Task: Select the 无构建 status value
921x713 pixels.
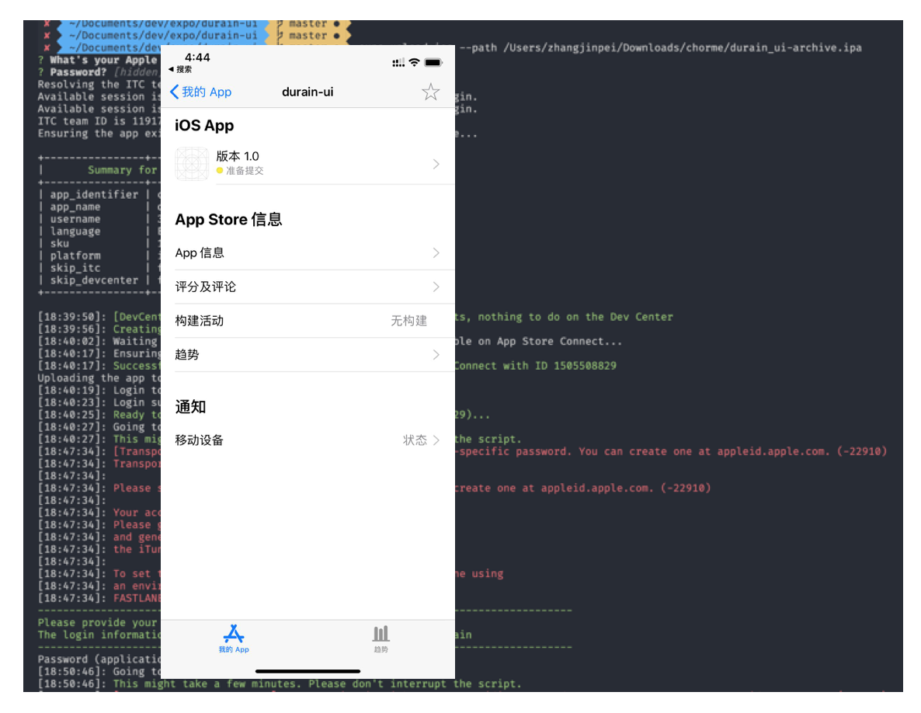Action: click(x=408, y=321)
